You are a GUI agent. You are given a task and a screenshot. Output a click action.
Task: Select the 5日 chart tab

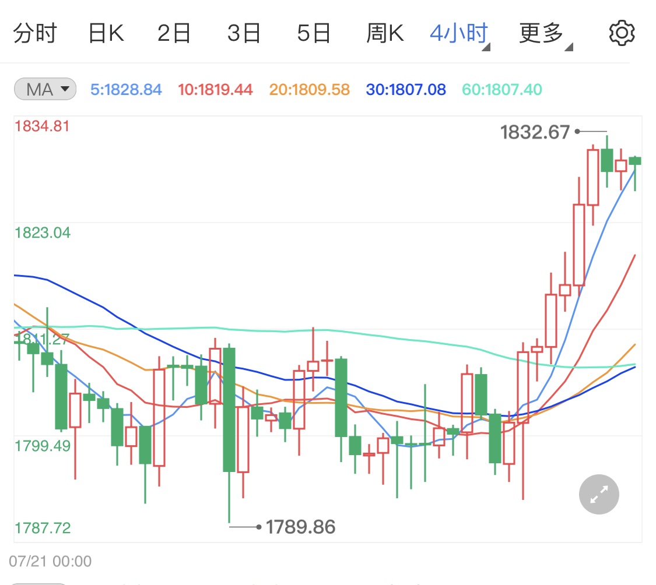(x=314, y=33)
